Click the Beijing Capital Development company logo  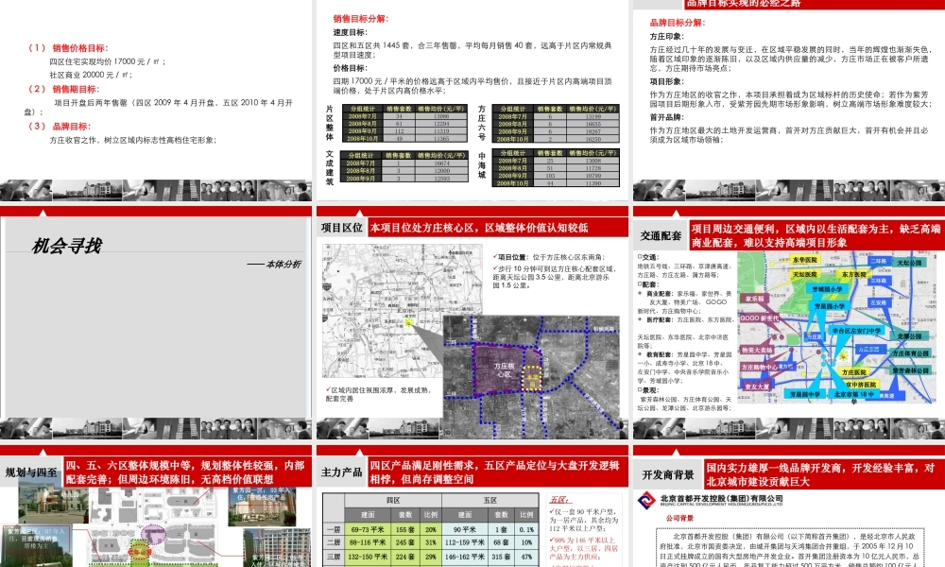click(646, 500)
